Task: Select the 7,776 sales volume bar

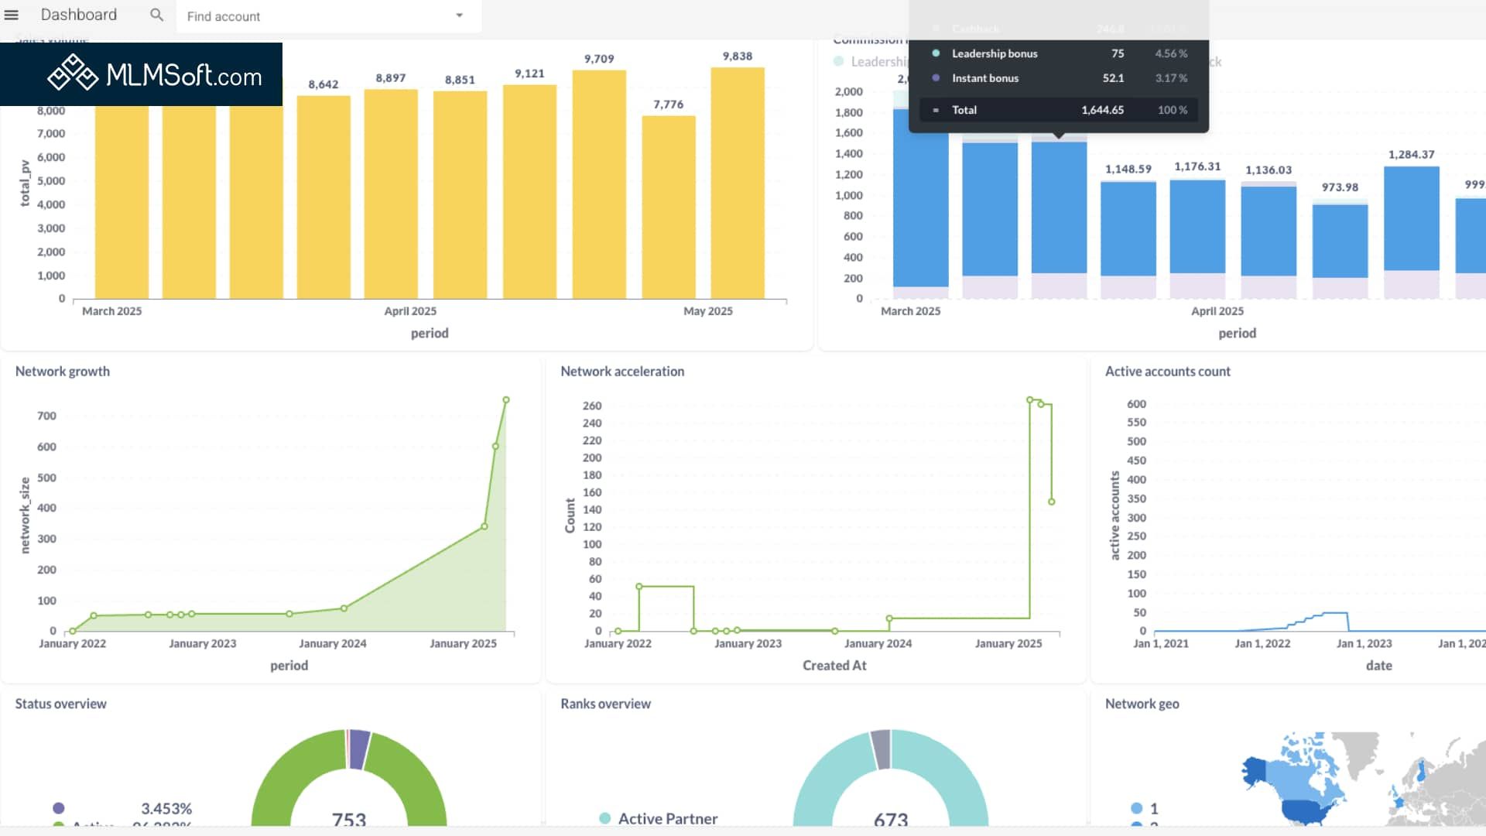Action: click(669, 207)
